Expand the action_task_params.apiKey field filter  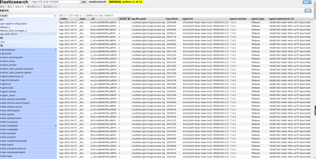point(28,73)
